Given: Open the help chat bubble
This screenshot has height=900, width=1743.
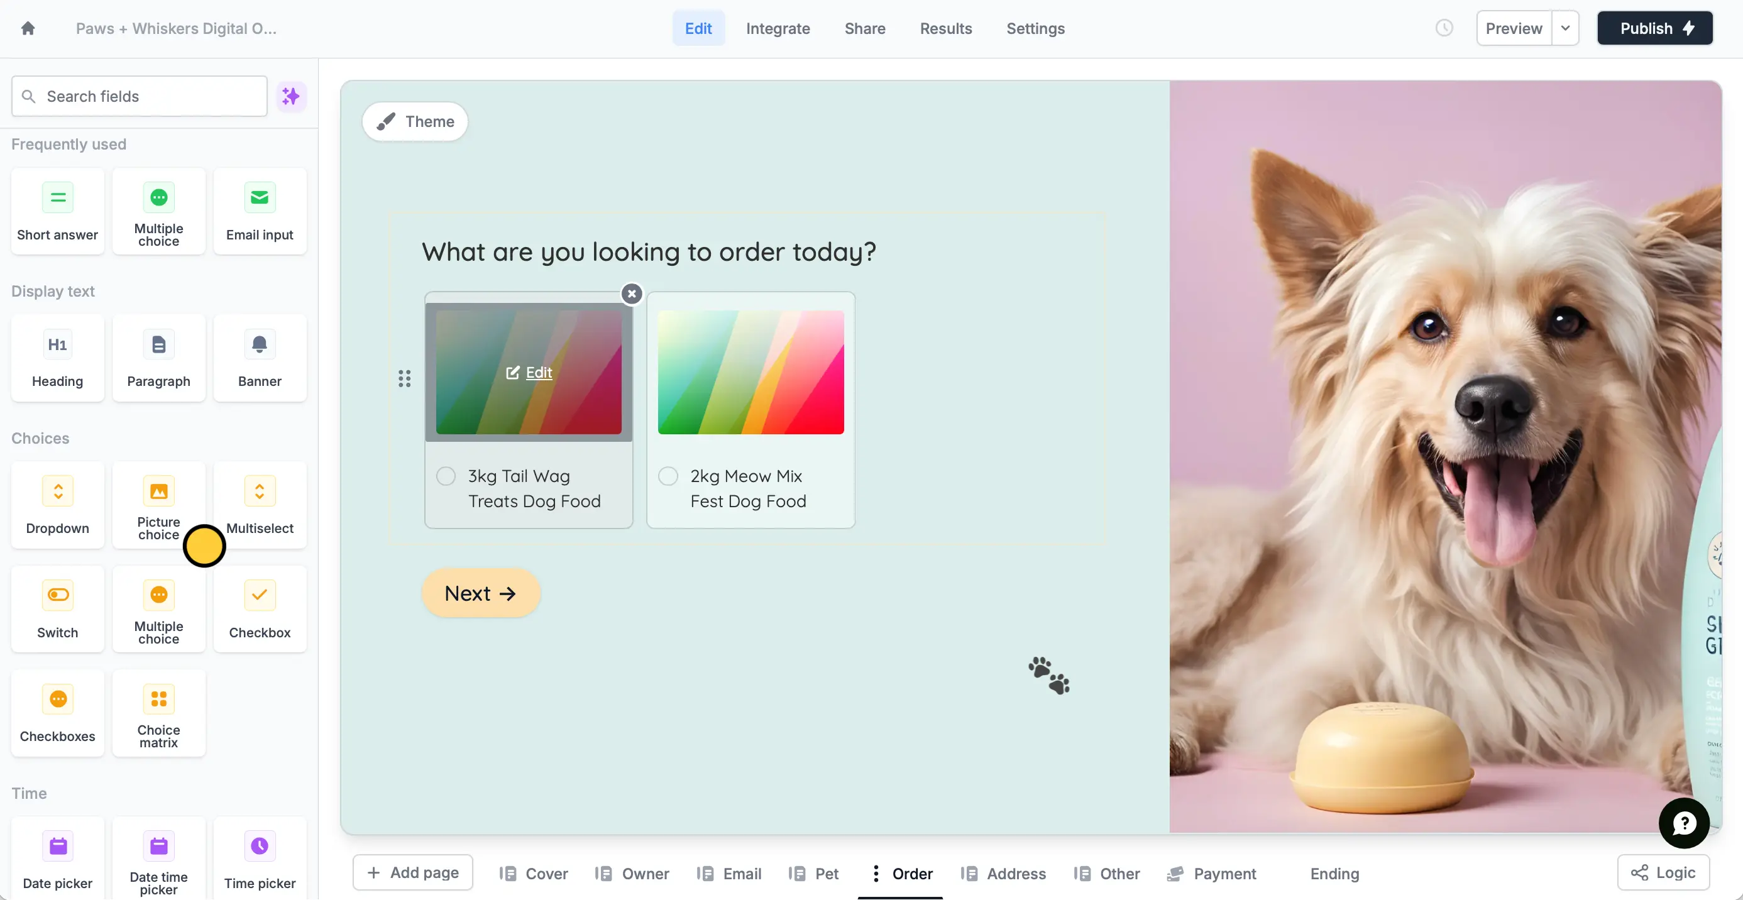Looking at the screenshot, I should (1683, 823).
